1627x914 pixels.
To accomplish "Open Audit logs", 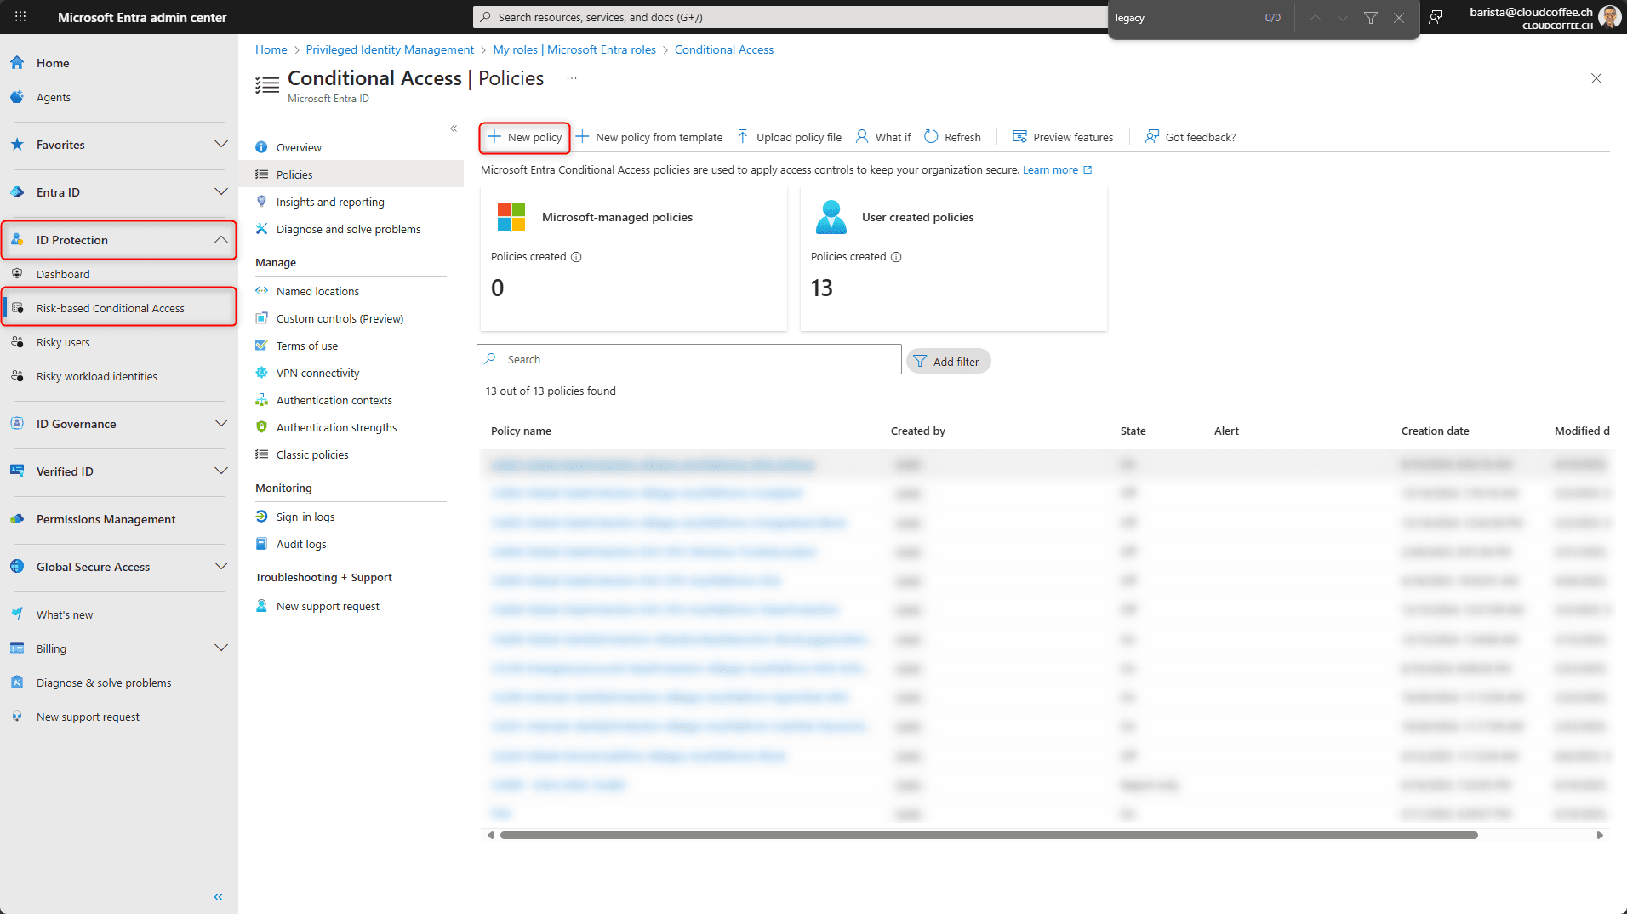I will click(x=300, y=544).
